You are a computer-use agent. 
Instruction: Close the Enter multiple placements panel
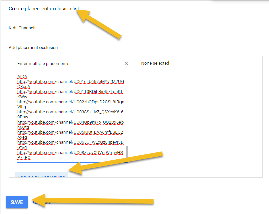(126, 63)
